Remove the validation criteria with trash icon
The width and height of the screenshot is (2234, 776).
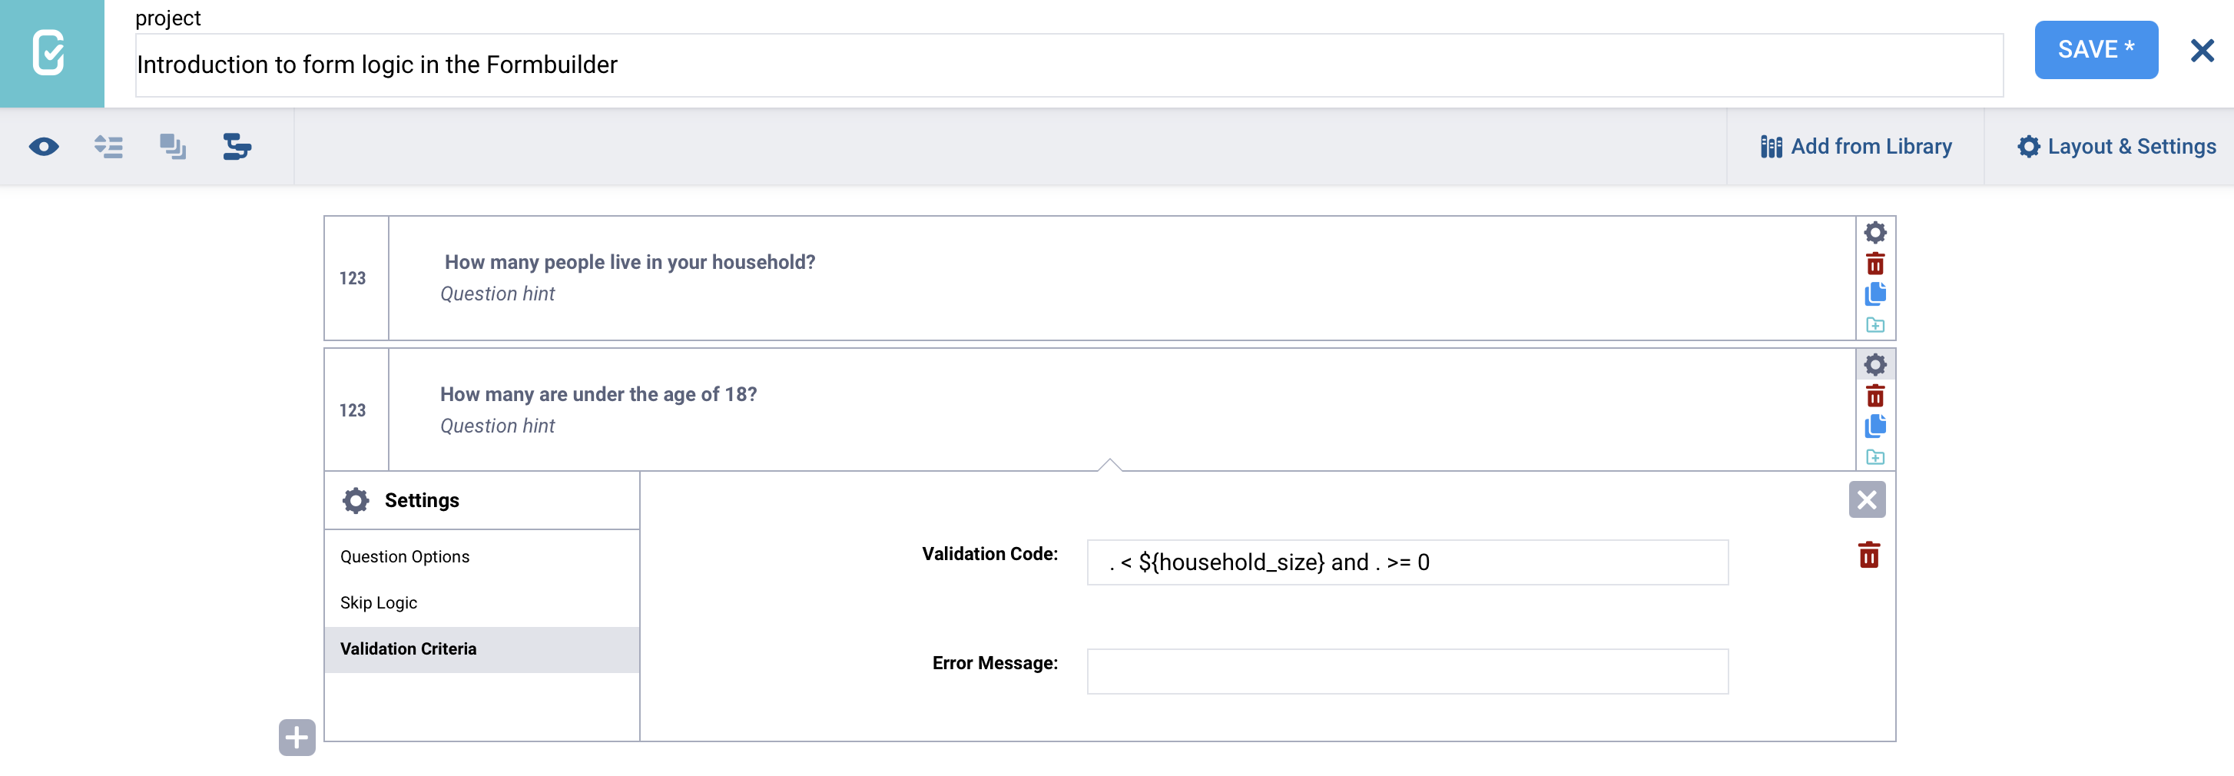[x=1869, y=555]
